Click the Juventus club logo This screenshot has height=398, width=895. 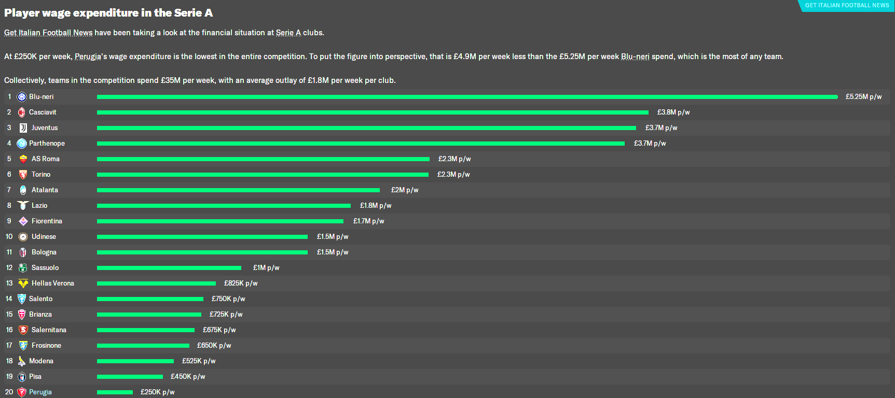pos(23,128)
